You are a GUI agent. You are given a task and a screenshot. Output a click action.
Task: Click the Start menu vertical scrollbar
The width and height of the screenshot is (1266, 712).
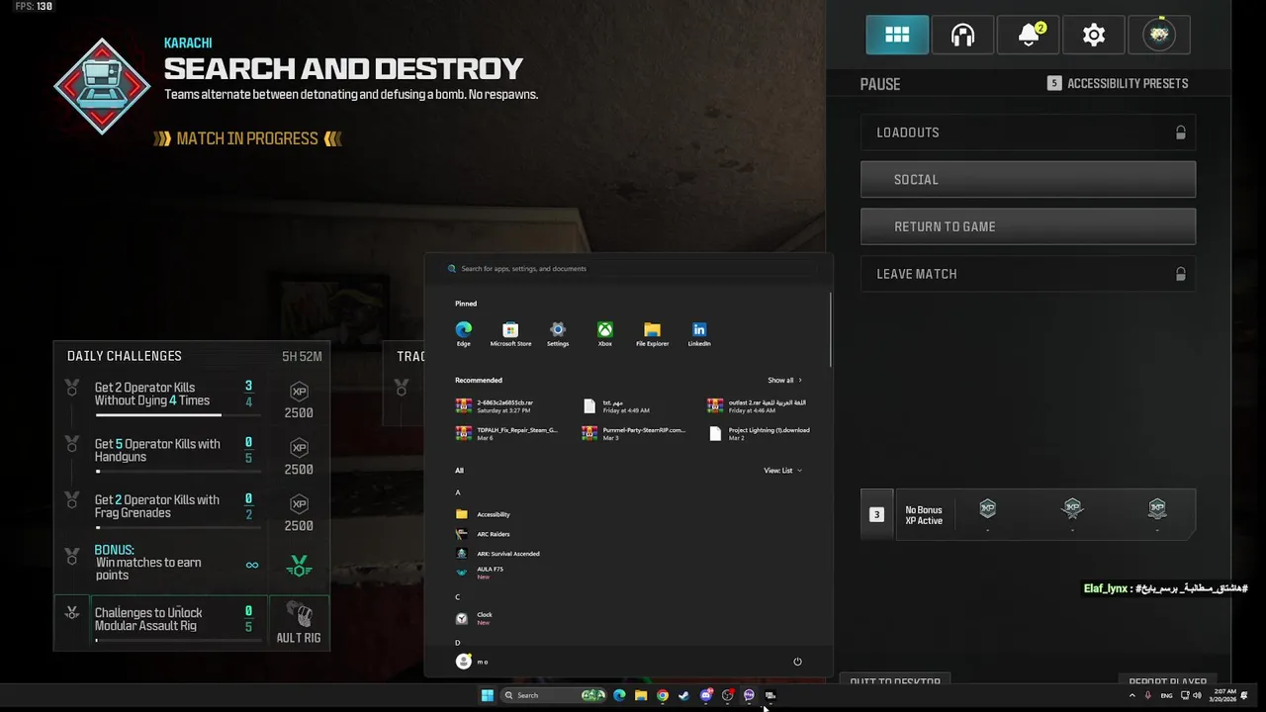830,329
